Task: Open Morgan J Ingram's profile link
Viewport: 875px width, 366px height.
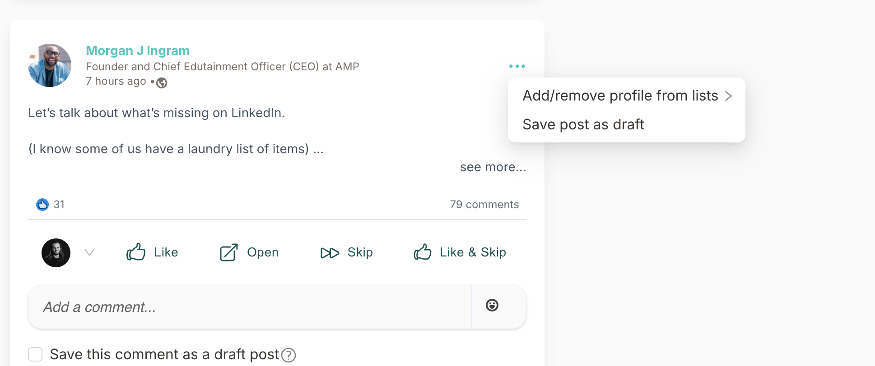Action: [138, 50]
